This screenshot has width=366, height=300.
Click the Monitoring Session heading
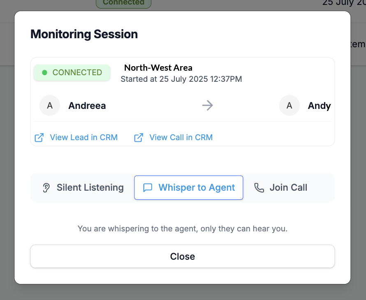click(84, 34)
